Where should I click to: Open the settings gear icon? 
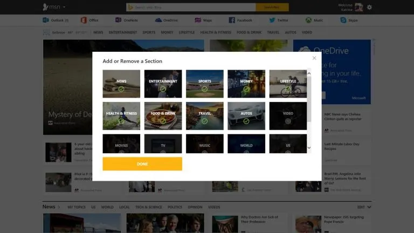pyautogui.click(x=369, y=7)
